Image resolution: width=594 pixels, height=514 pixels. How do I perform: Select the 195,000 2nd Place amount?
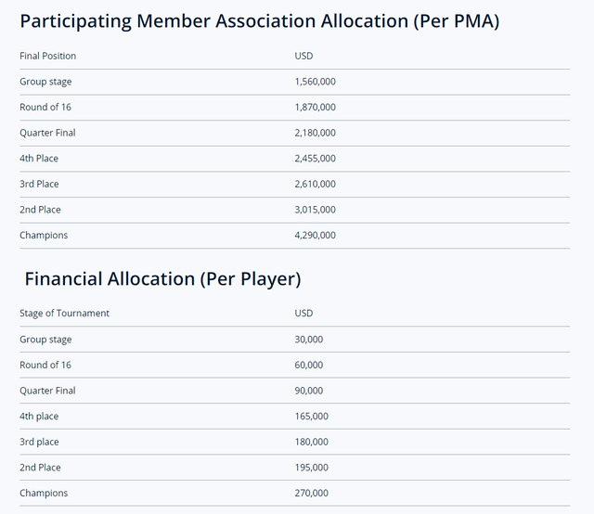click(312, 468)
